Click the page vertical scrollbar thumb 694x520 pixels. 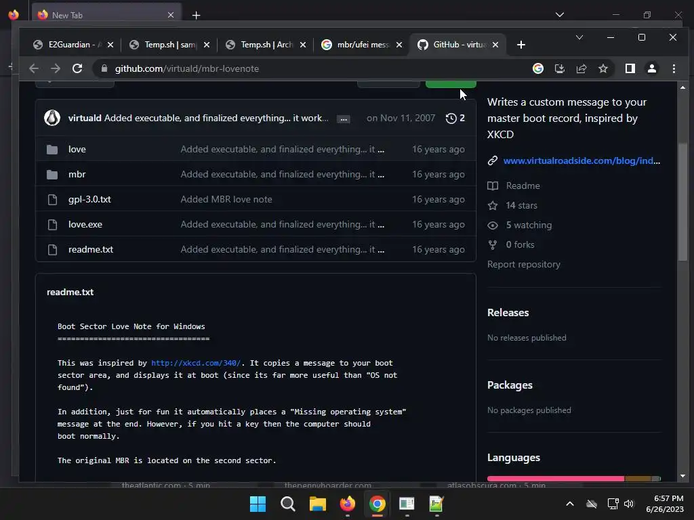point(682,202)
